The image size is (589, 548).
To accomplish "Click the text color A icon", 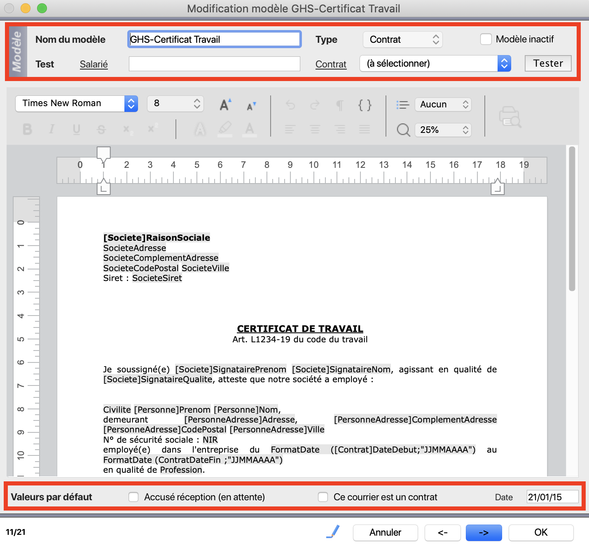I will click(250, 129).
